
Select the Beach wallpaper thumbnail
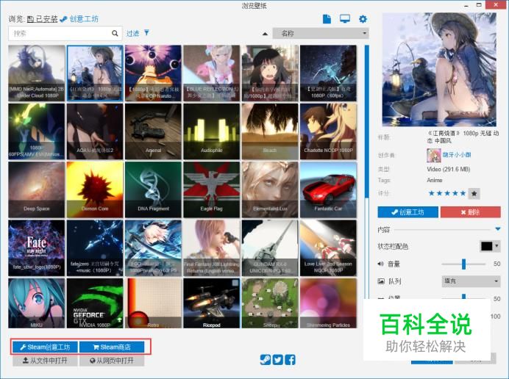270,131
